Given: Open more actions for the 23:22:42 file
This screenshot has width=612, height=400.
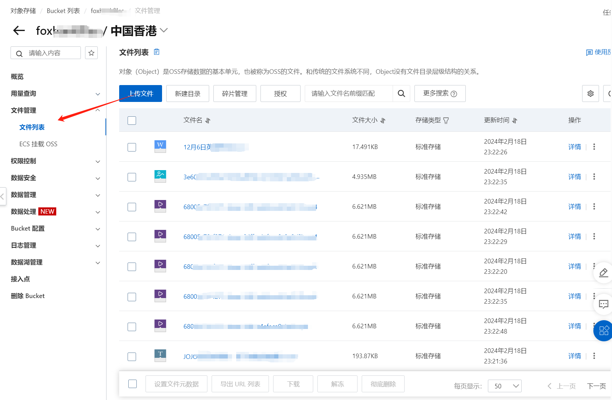Looking at the screenshot, I should pyautogui.click(x=594, y=206).
